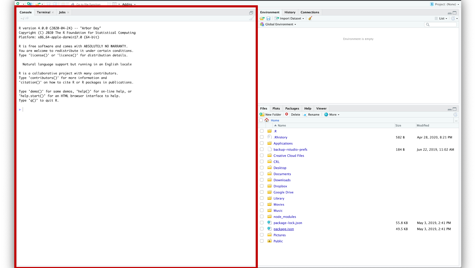Open the Connections tab
Image resolution: width=476 pixels, height=268 pixels.
(310, 12)
